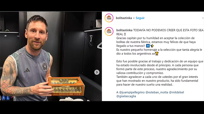This screenshot has height=114, width=204.
Task: Click the trophy emoji in caption
Action: coord(157,53)
